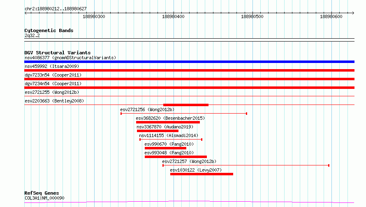Select the nsv1114155 thin variant line

[171, 140]
